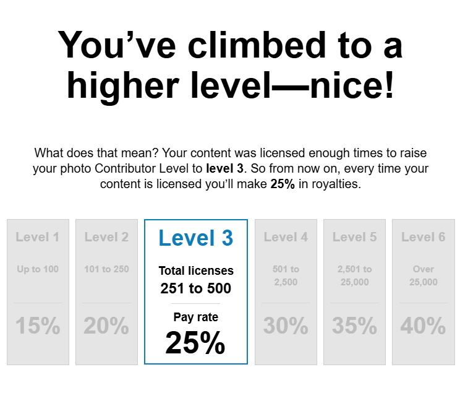Select the Level 4 card heading

click(x=286, y=236)
